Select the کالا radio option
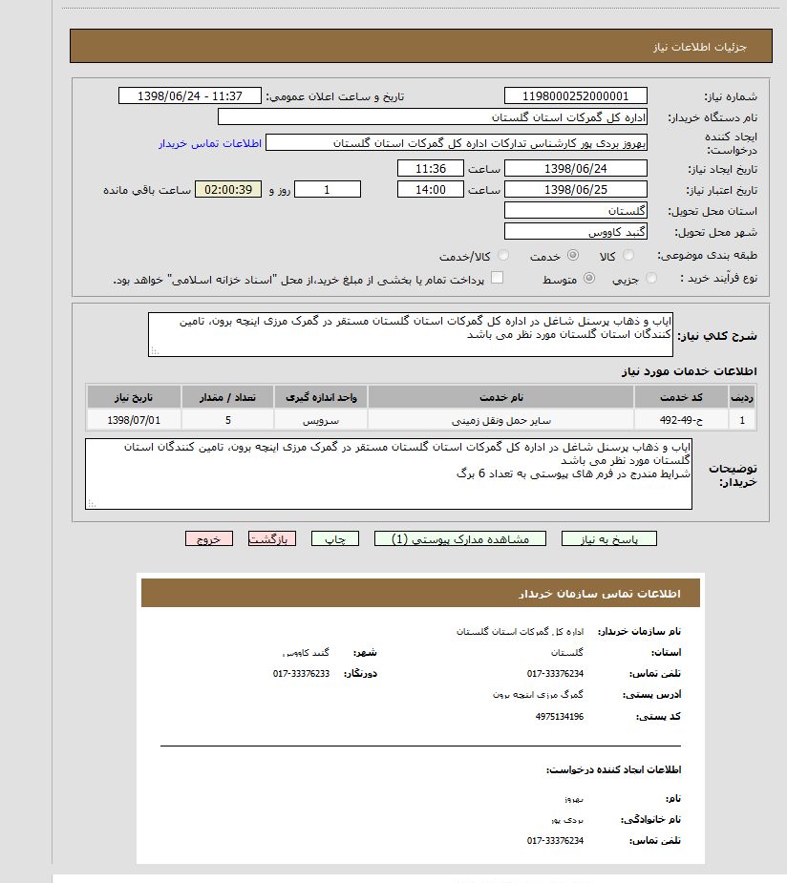The image size is (787, 883). click(628, 255)
